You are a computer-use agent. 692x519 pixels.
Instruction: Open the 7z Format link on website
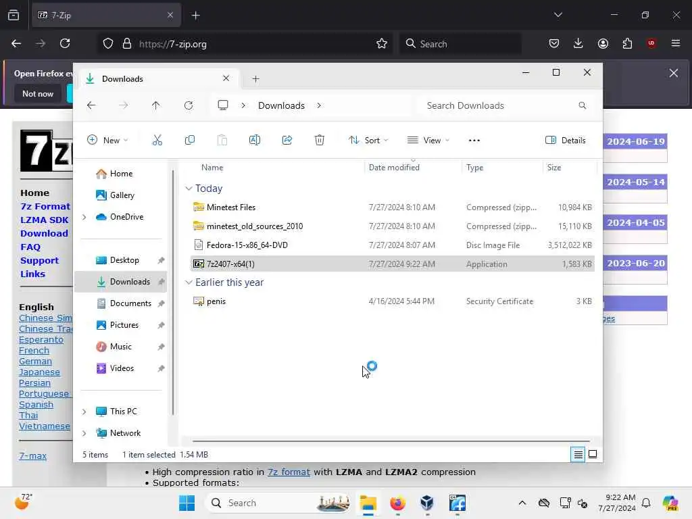pyautogui.click(x=45, y=207)
